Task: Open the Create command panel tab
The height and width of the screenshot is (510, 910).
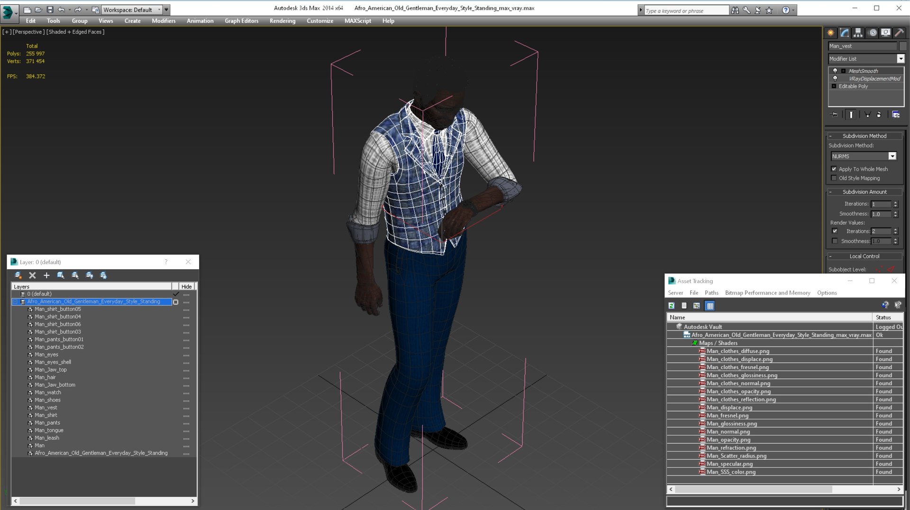Action: point(830,33)
